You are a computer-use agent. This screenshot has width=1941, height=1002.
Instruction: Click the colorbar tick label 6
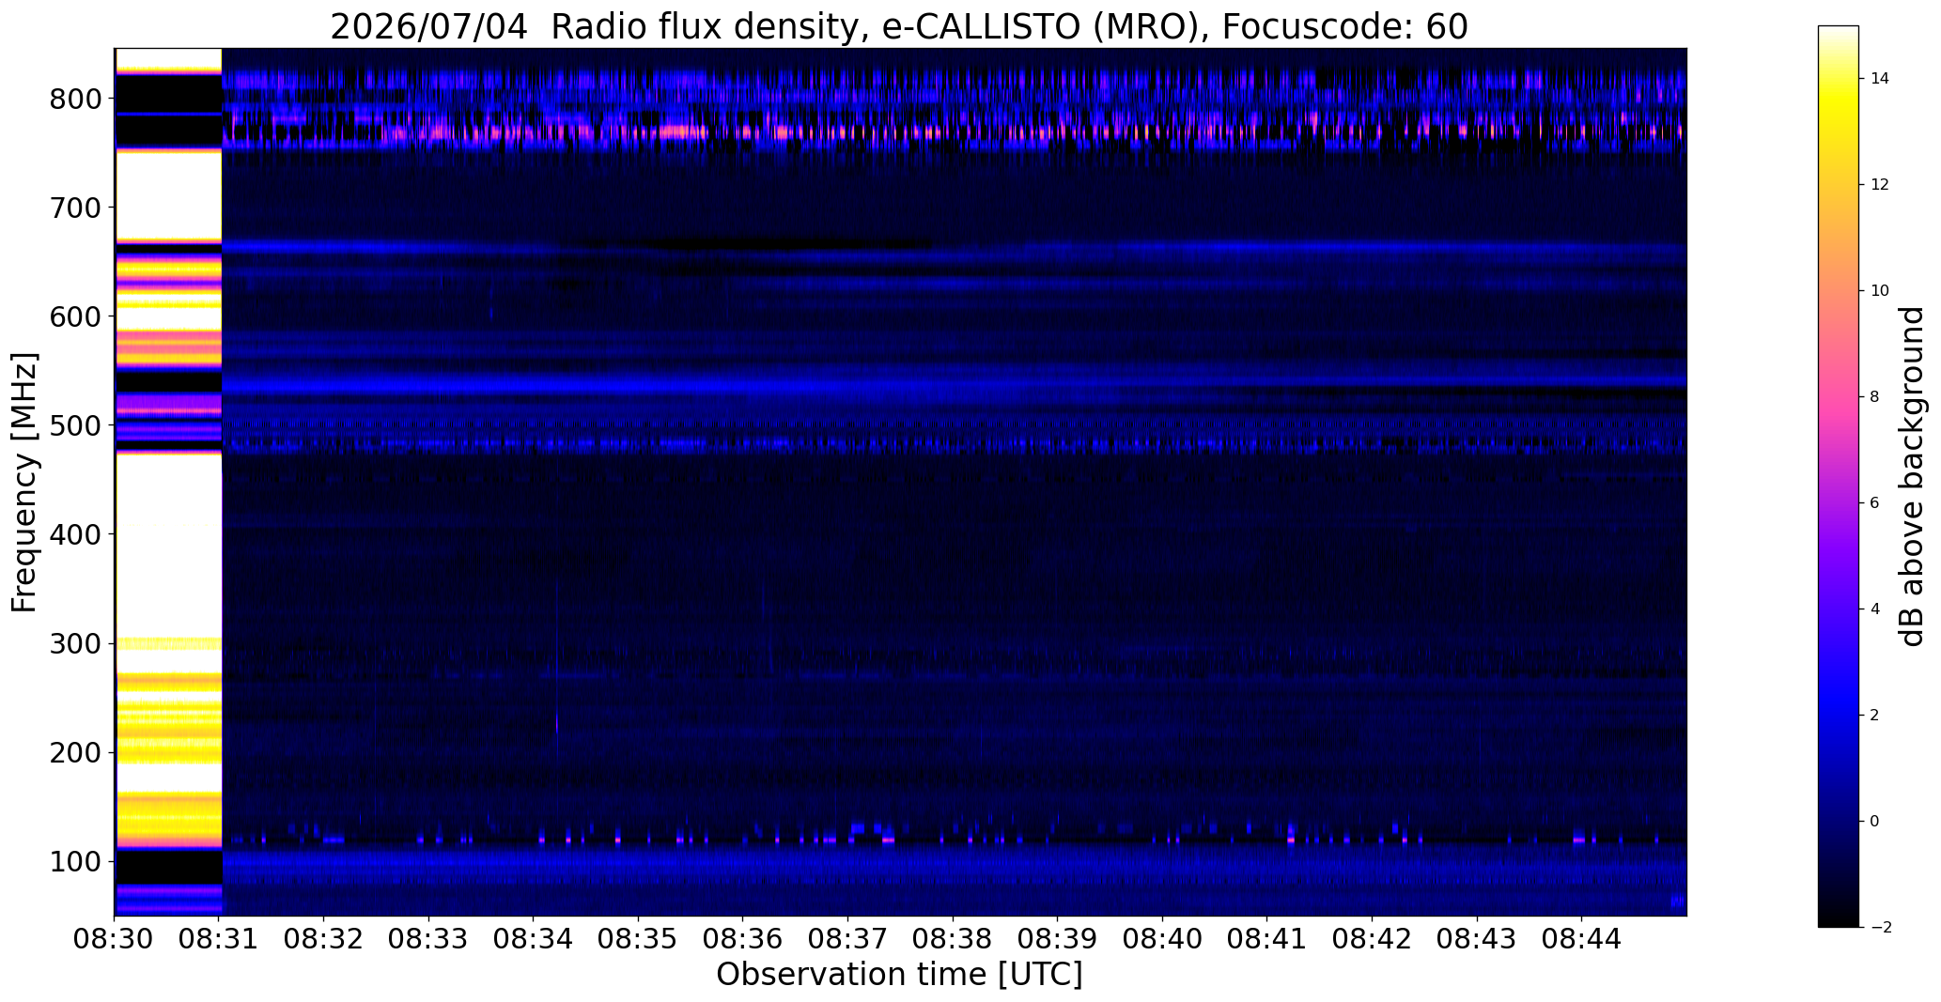tap(1875, 503)
